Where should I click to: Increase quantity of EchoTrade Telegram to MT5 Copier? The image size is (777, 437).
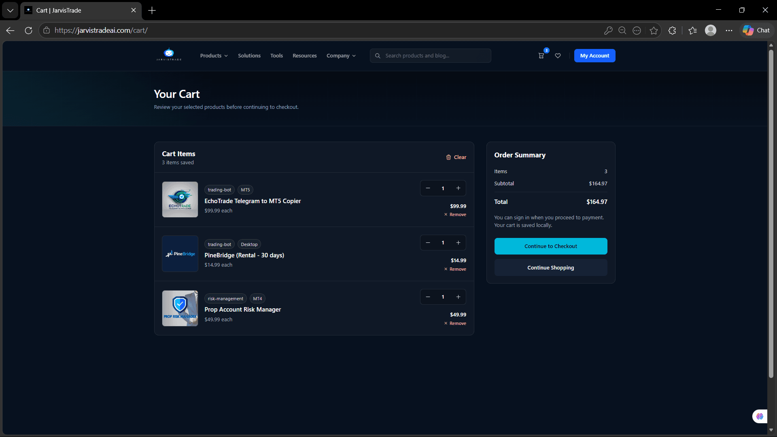458,188
